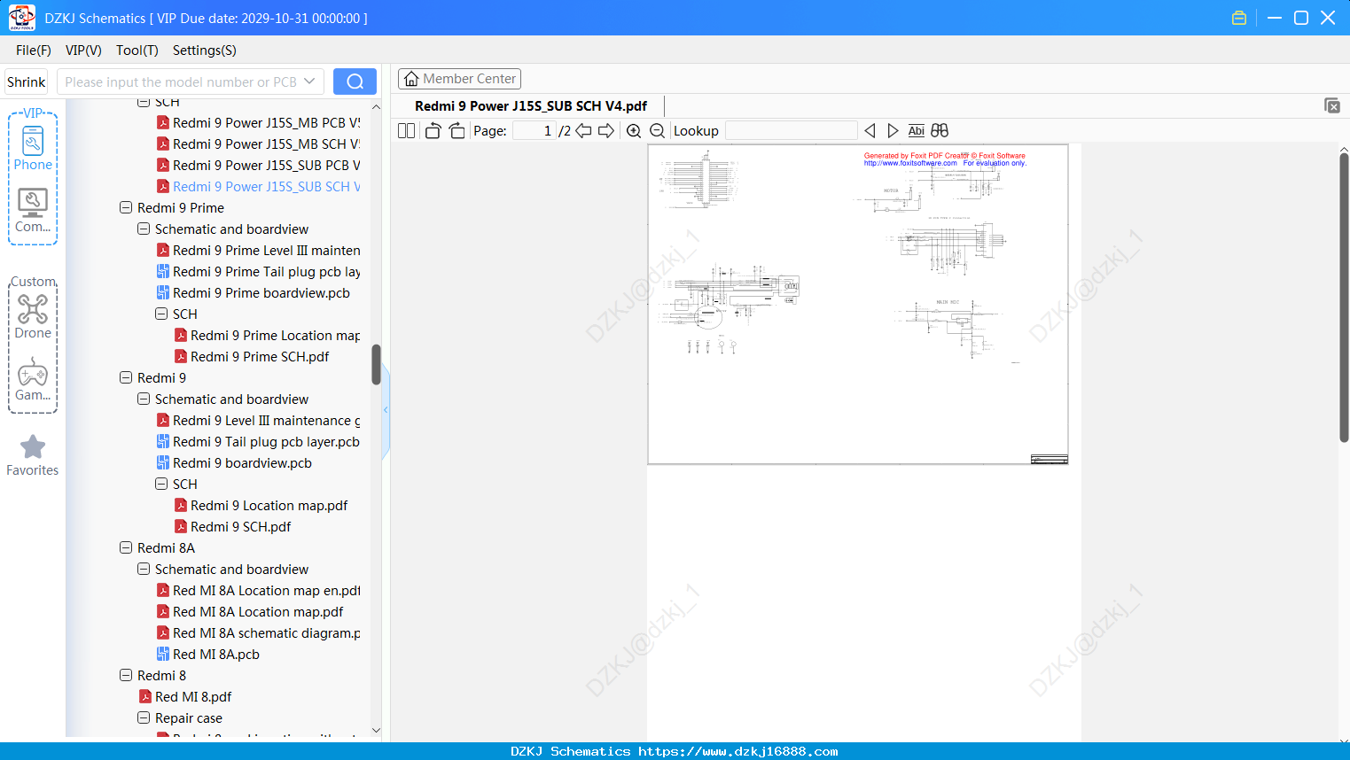The height and width of the screenshot is (760, 1350).
Task: Open Member Center
Action: (459, 79)
